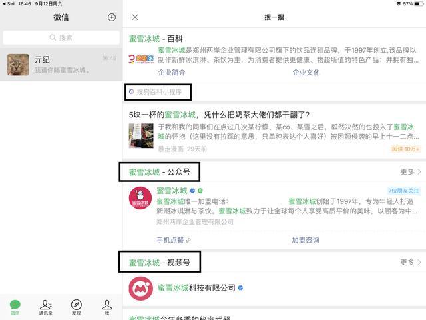Tap the green shield badge next to 蜜雪冰城
Screen dimensions: 426x320
[x=200, y=191]
